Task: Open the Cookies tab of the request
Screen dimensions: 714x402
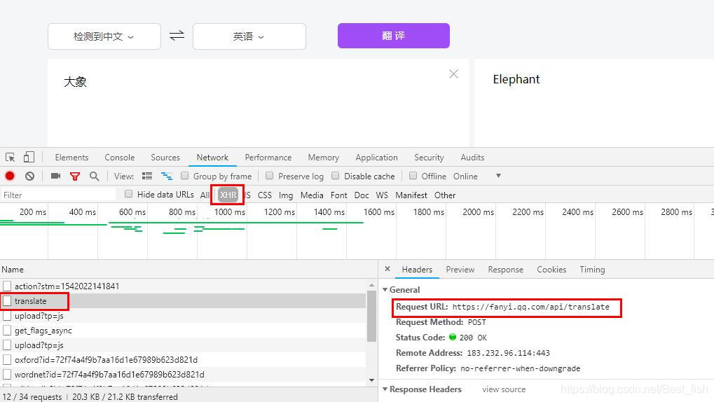Action: [551, 270]
